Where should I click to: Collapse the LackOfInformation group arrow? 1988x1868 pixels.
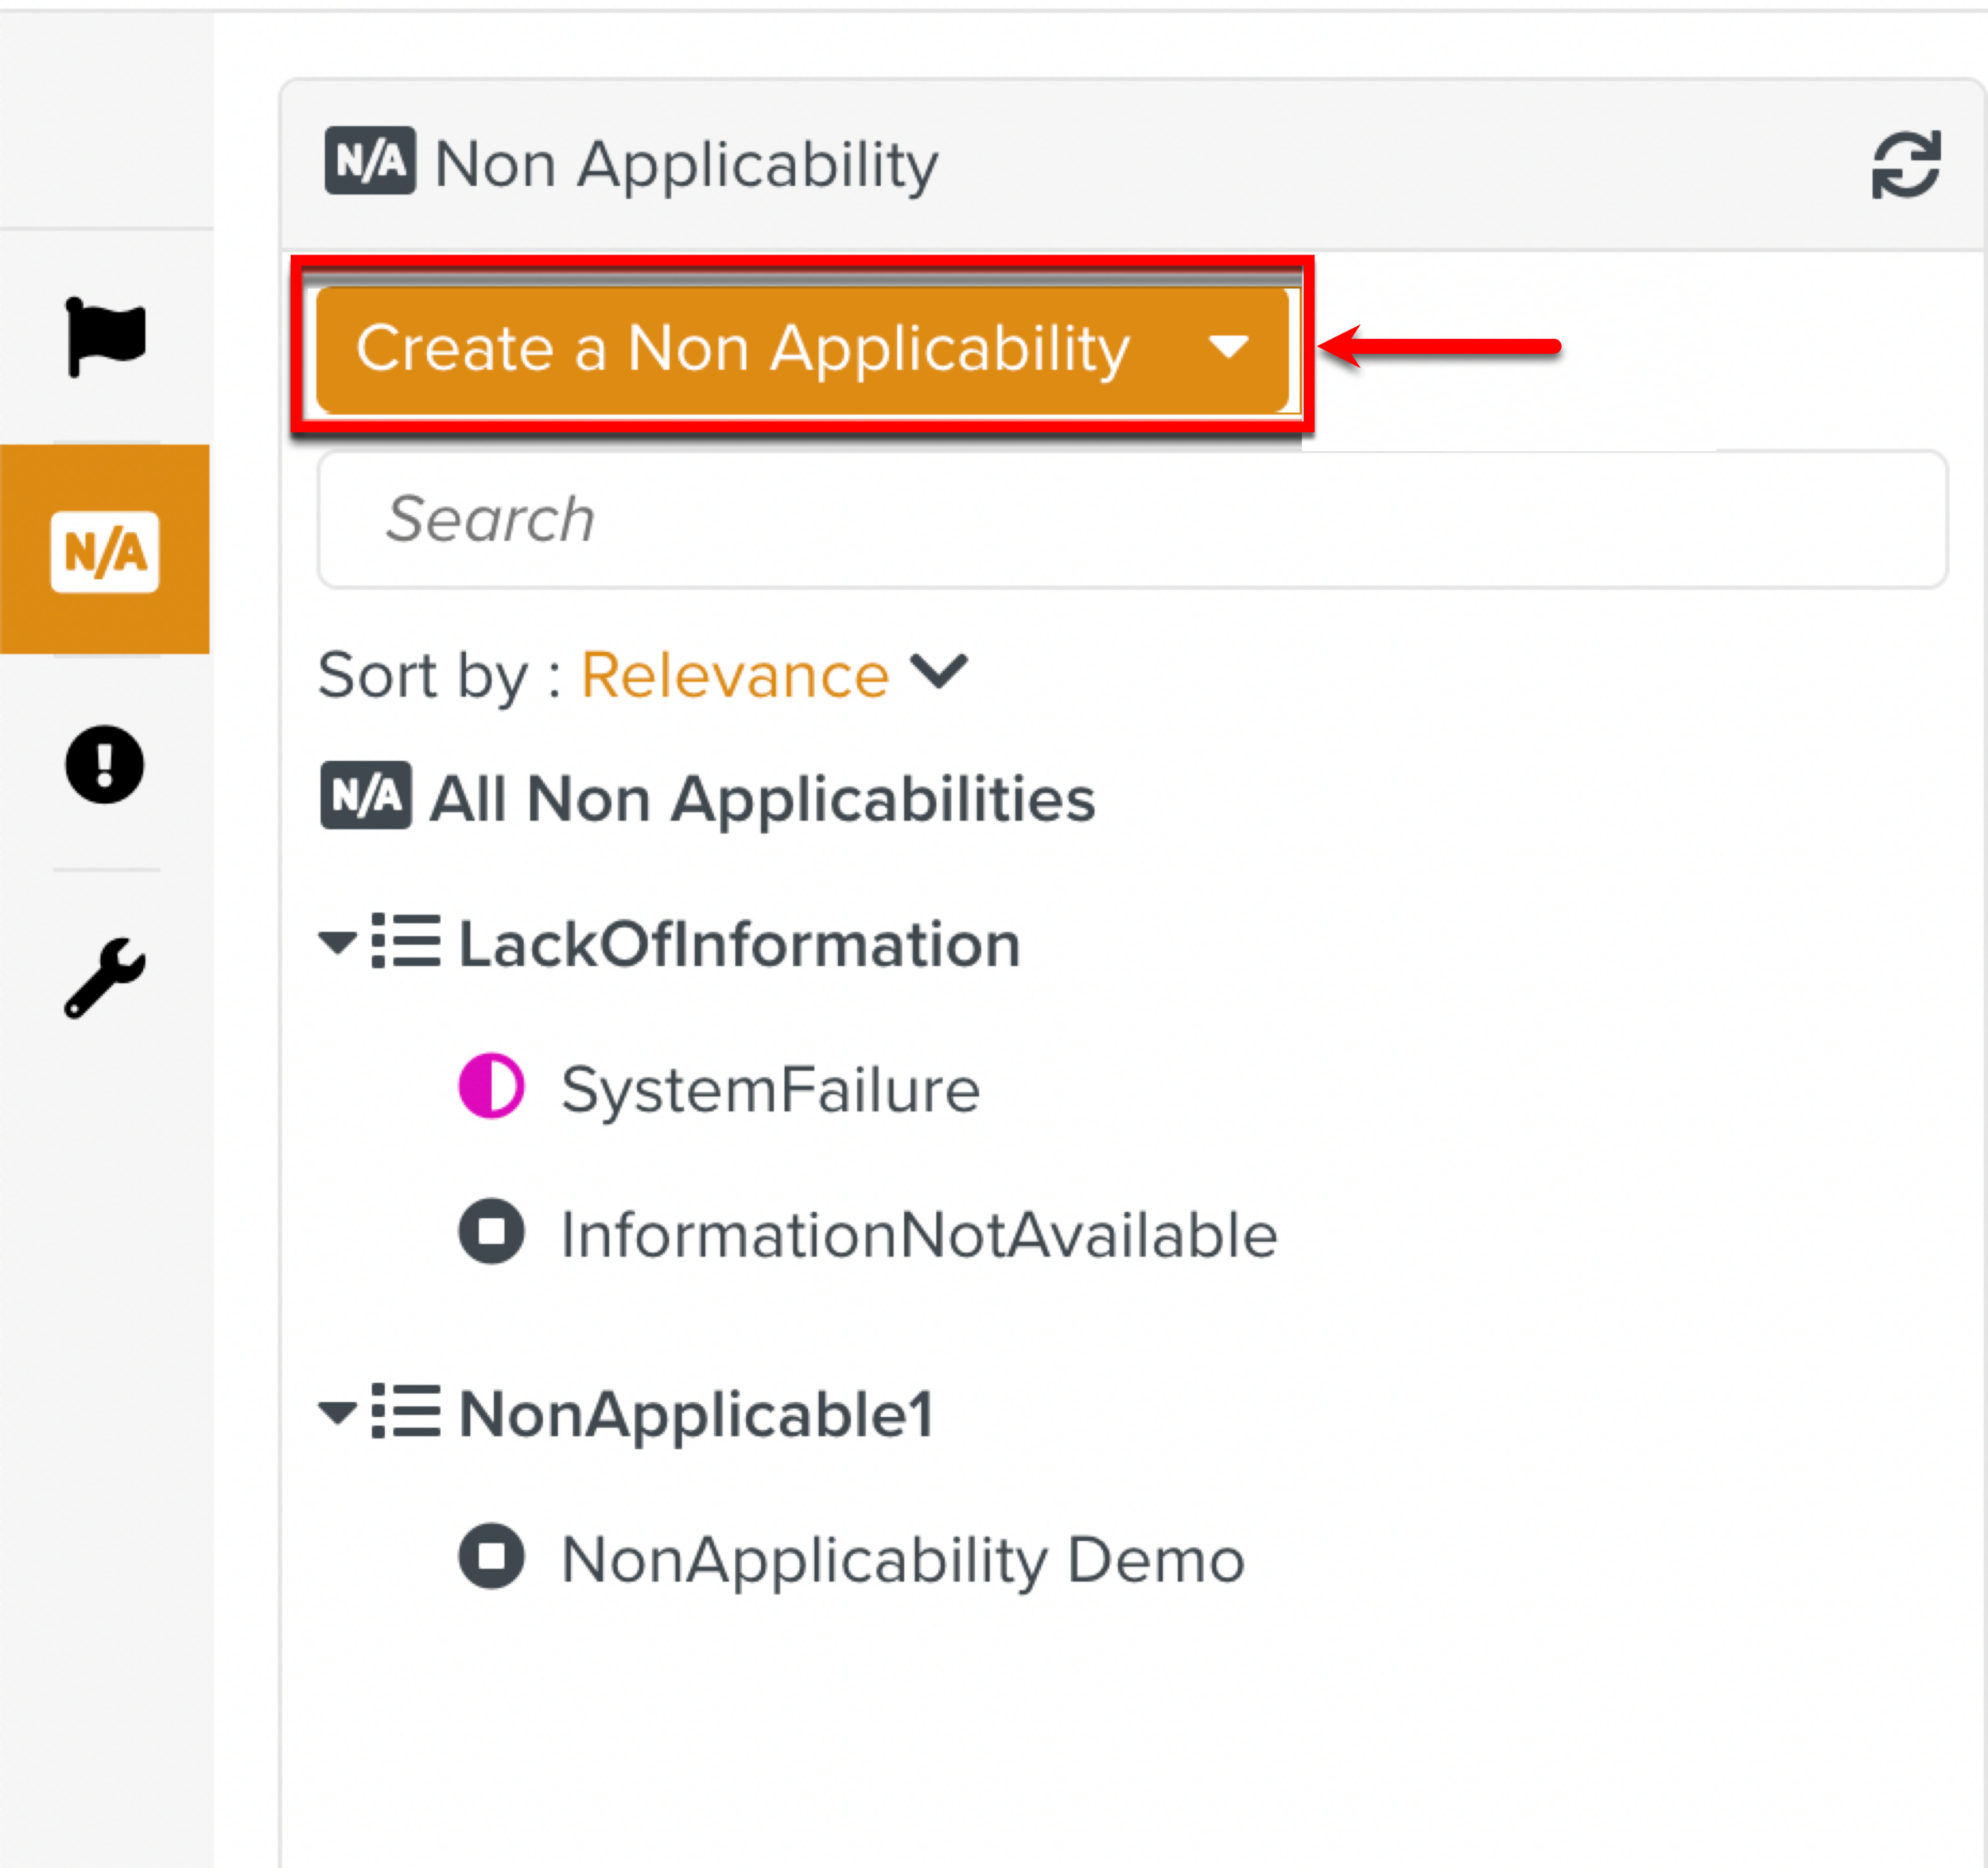click(337, 942)
